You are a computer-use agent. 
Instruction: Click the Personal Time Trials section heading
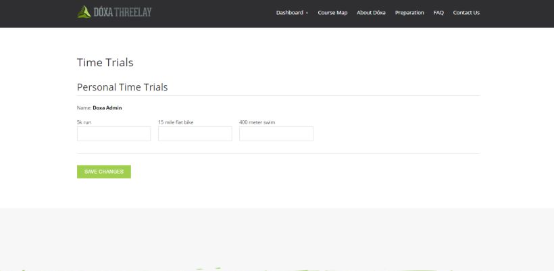[x=122, y=87]
